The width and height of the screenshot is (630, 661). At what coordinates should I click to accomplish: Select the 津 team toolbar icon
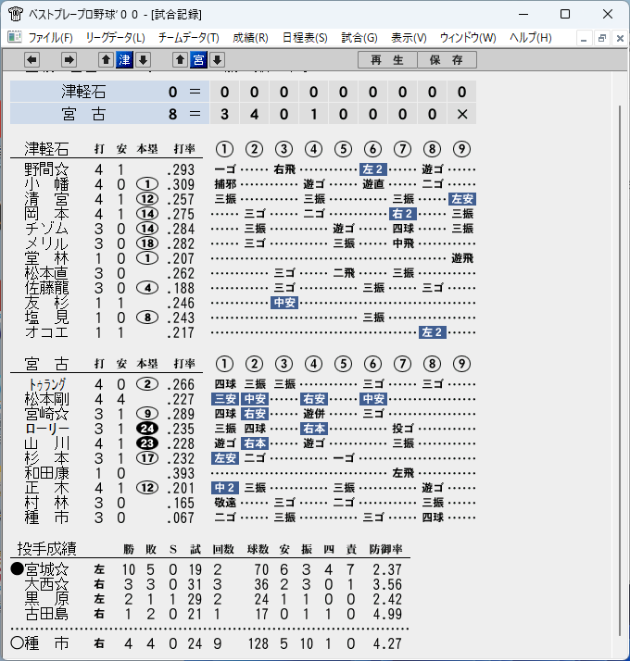tap(124, 60)
